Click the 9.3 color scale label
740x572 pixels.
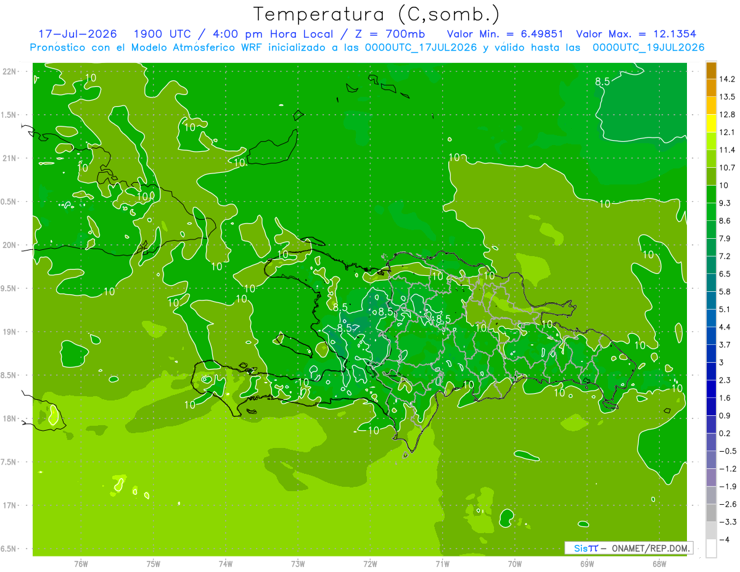tap(726, 203)
